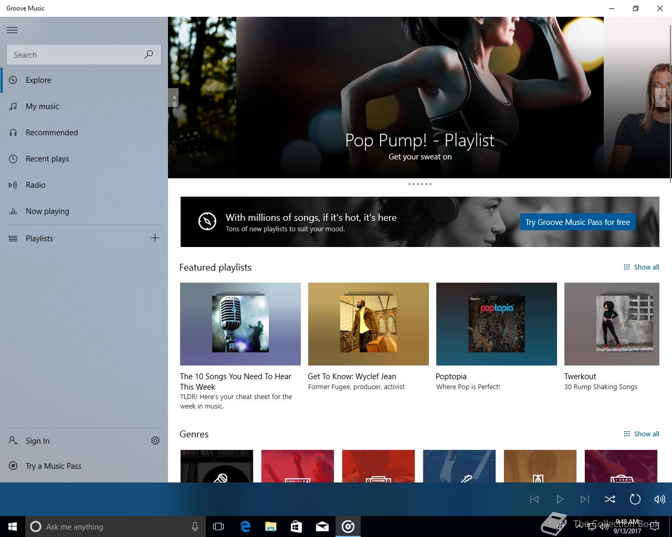
Task: Create a new playlist with plus icon
Action: [155, 238]
